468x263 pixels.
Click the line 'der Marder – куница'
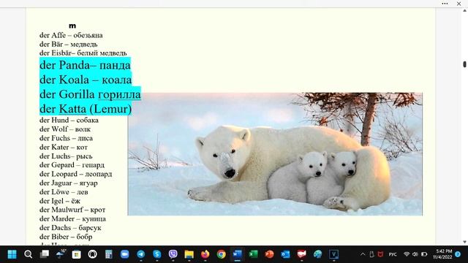pyautogui.click(x=72, y=218)
